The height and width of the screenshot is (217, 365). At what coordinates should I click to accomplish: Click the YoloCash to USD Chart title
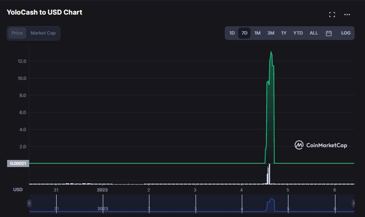point(45,12)
